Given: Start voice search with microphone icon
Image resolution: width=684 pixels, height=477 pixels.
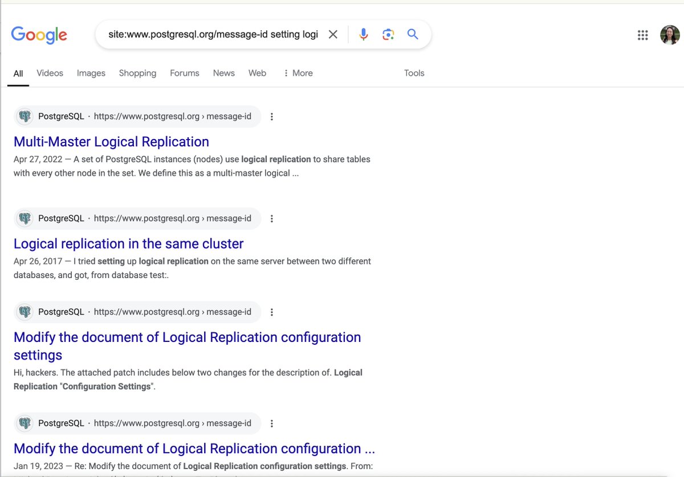Looking at the screenshot, I should pyautogui.click(x=363, y=35).
